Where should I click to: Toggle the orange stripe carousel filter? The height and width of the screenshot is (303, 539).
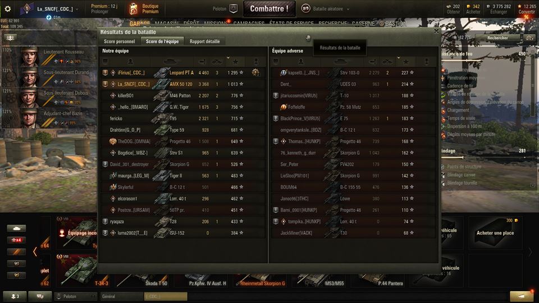coord(16,252)
